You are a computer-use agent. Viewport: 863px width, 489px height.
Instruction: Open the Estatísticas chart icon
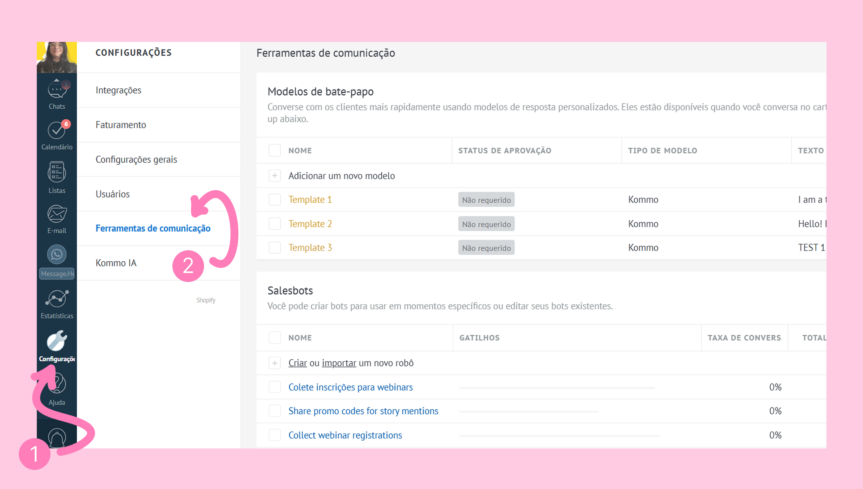click(57, 299)
